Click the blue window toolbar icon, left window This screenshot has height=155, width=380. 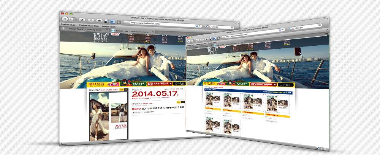click(x=112, y=22)
